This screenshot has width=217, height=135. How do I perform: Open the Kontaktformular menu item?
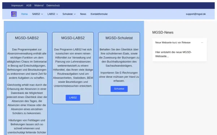[99, 14]
